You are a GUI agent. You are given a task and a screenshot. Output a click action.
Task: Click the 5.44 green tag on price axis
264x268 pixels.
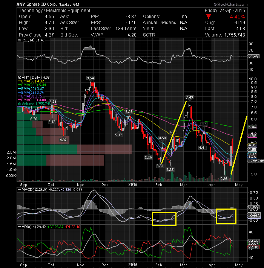click(252, 127)
